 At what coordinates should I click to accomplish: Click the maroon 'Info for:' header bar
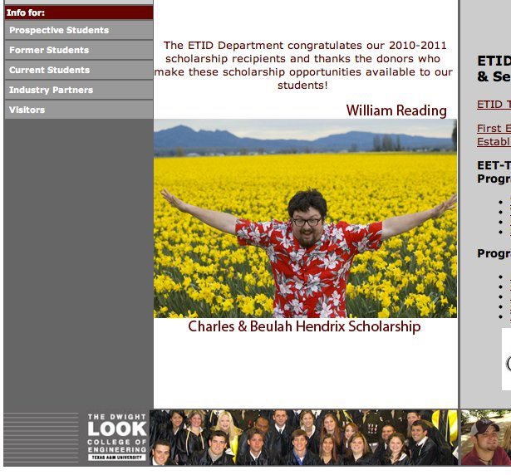[x=79, y=12]
